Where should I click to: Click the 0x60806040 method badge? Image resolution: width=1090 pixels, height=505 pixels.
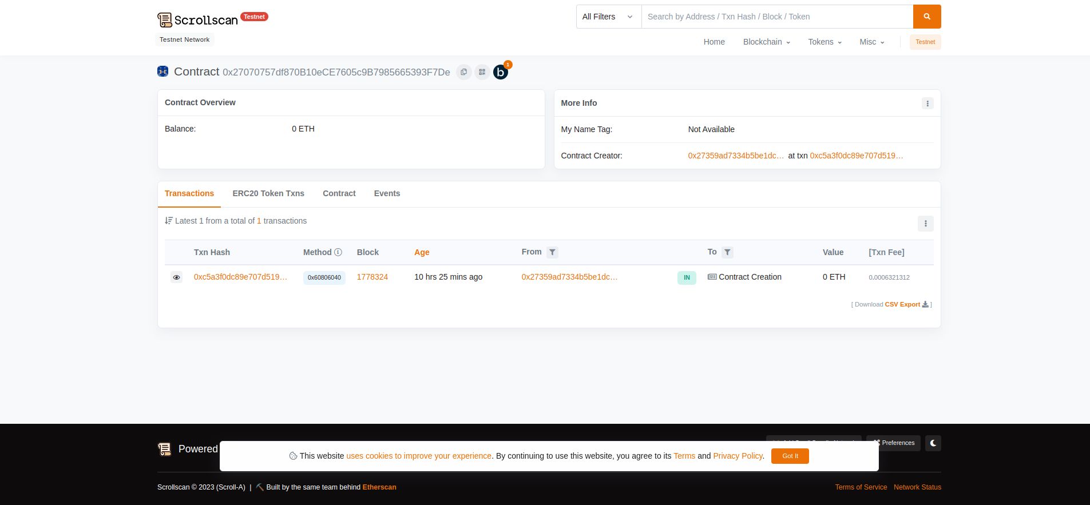(x=324, y=277)
